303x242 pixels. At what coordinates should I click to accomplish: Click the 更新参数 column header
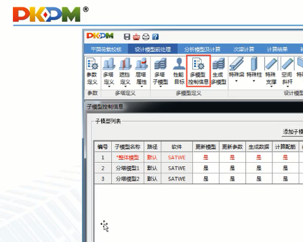[232, 147]
